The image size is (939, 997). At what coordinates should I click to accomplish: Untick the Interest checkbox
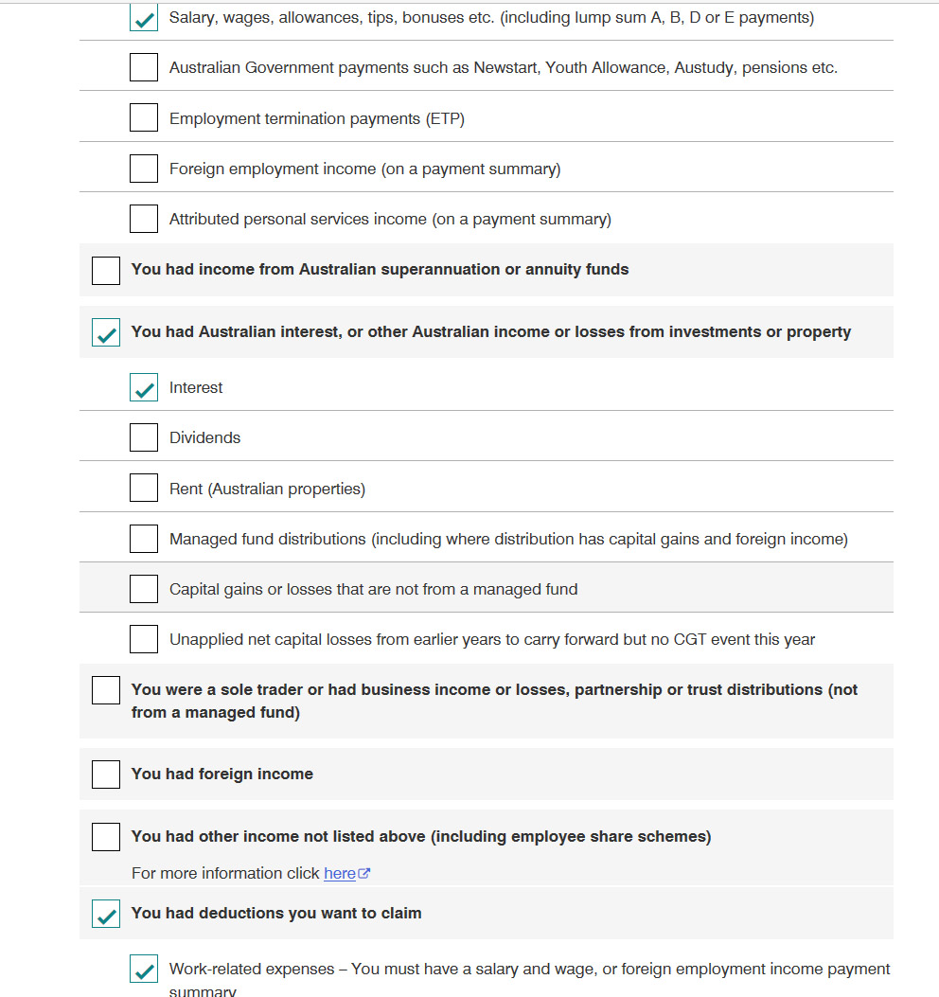(x=144, y=387)
